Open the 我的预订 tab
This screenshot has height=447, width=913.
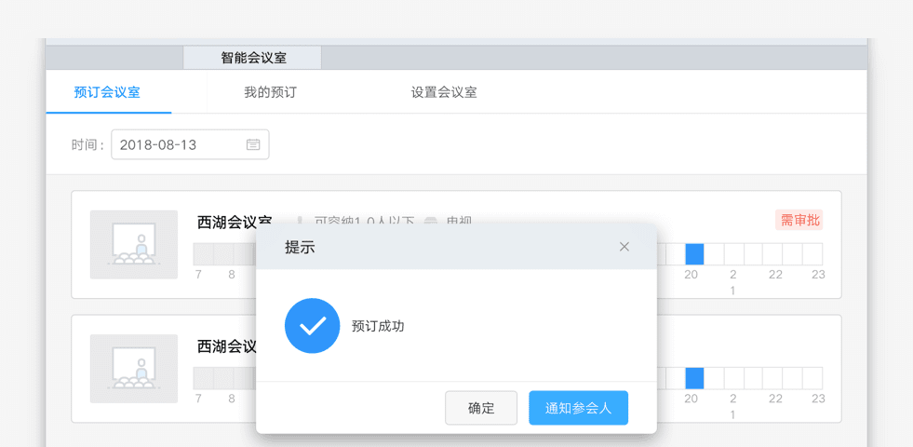(270, 92)
